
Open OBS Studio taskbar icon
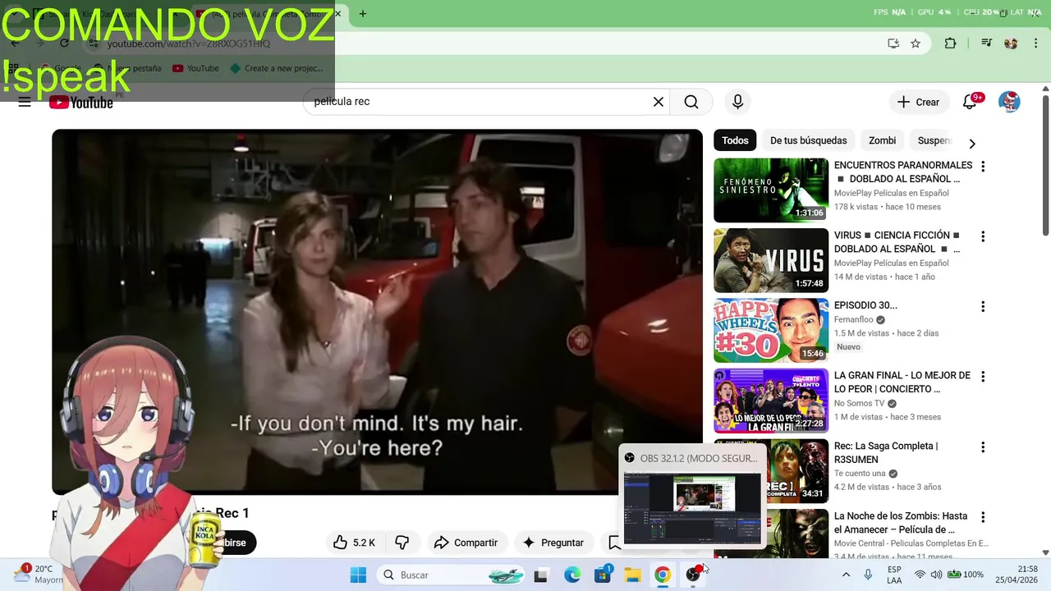[x=693, y=575]
